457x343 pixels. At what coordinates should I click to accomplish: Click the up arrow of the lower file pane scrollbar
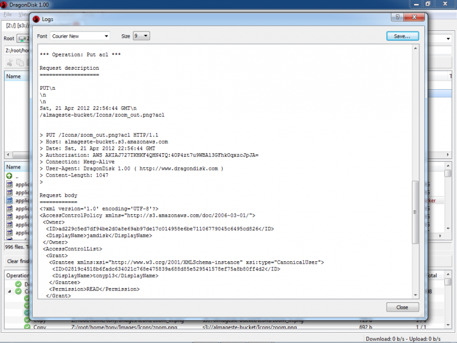(448, 166)
